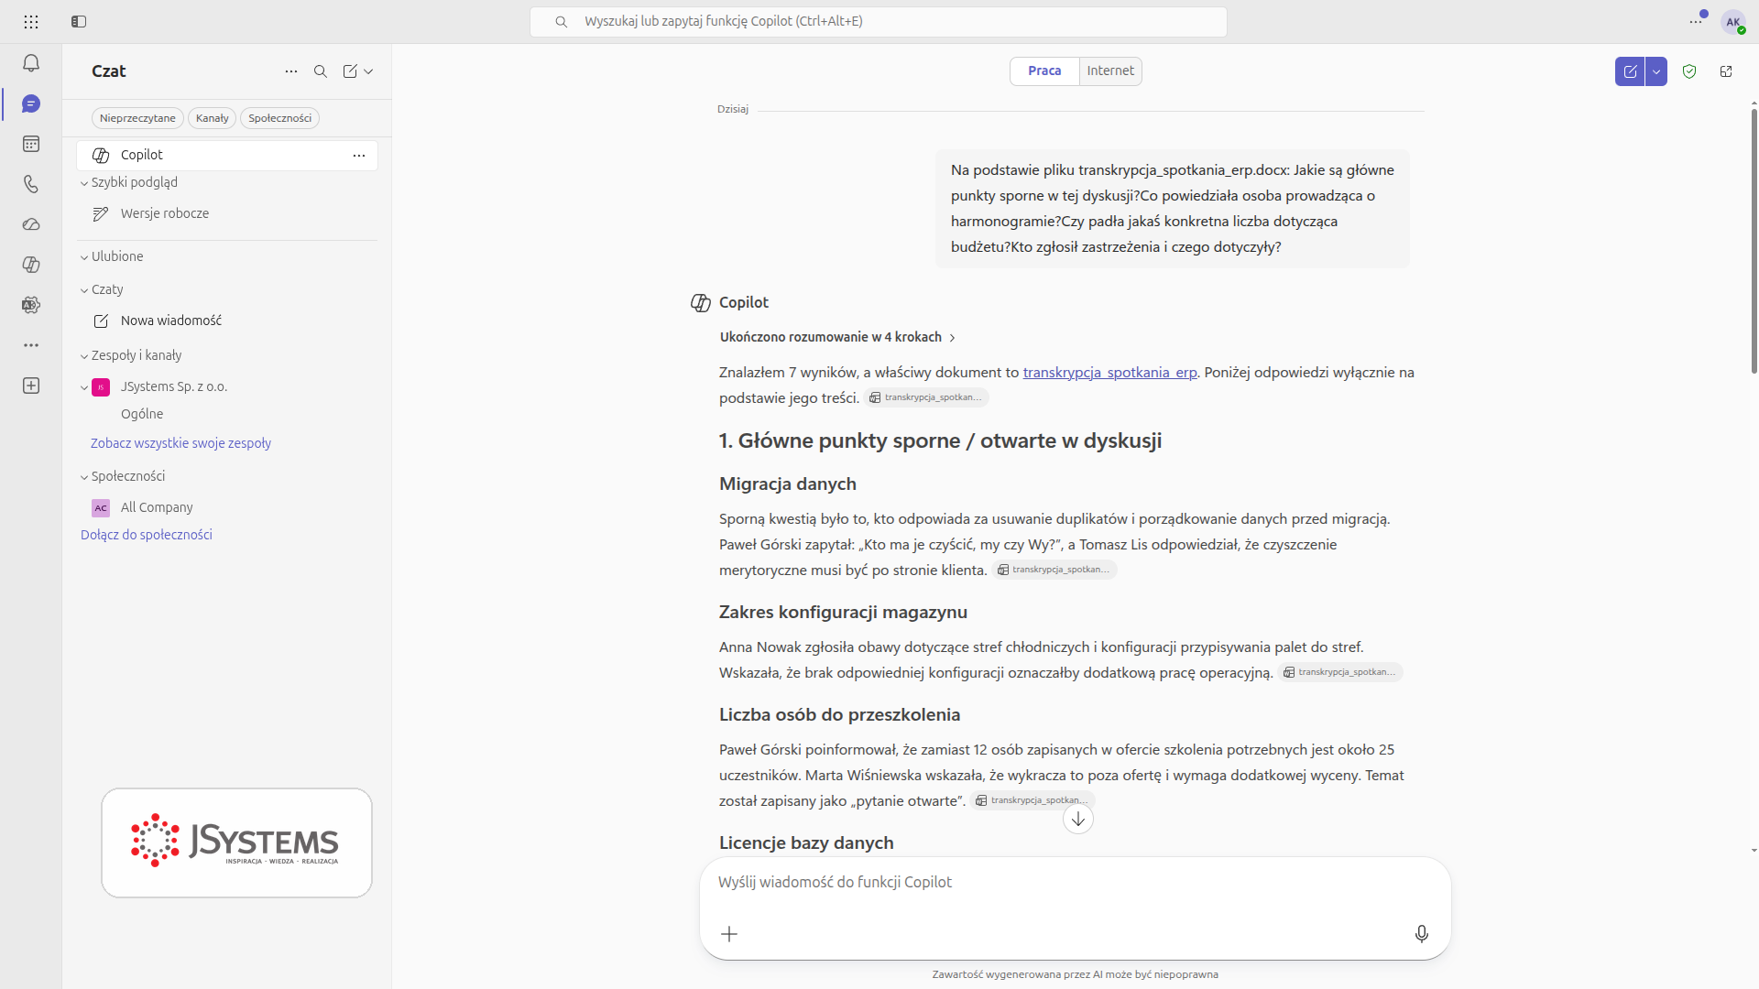Show more apps ellipsis in rail
This screenshot has height=989, width=1759.
coord(31,345)
